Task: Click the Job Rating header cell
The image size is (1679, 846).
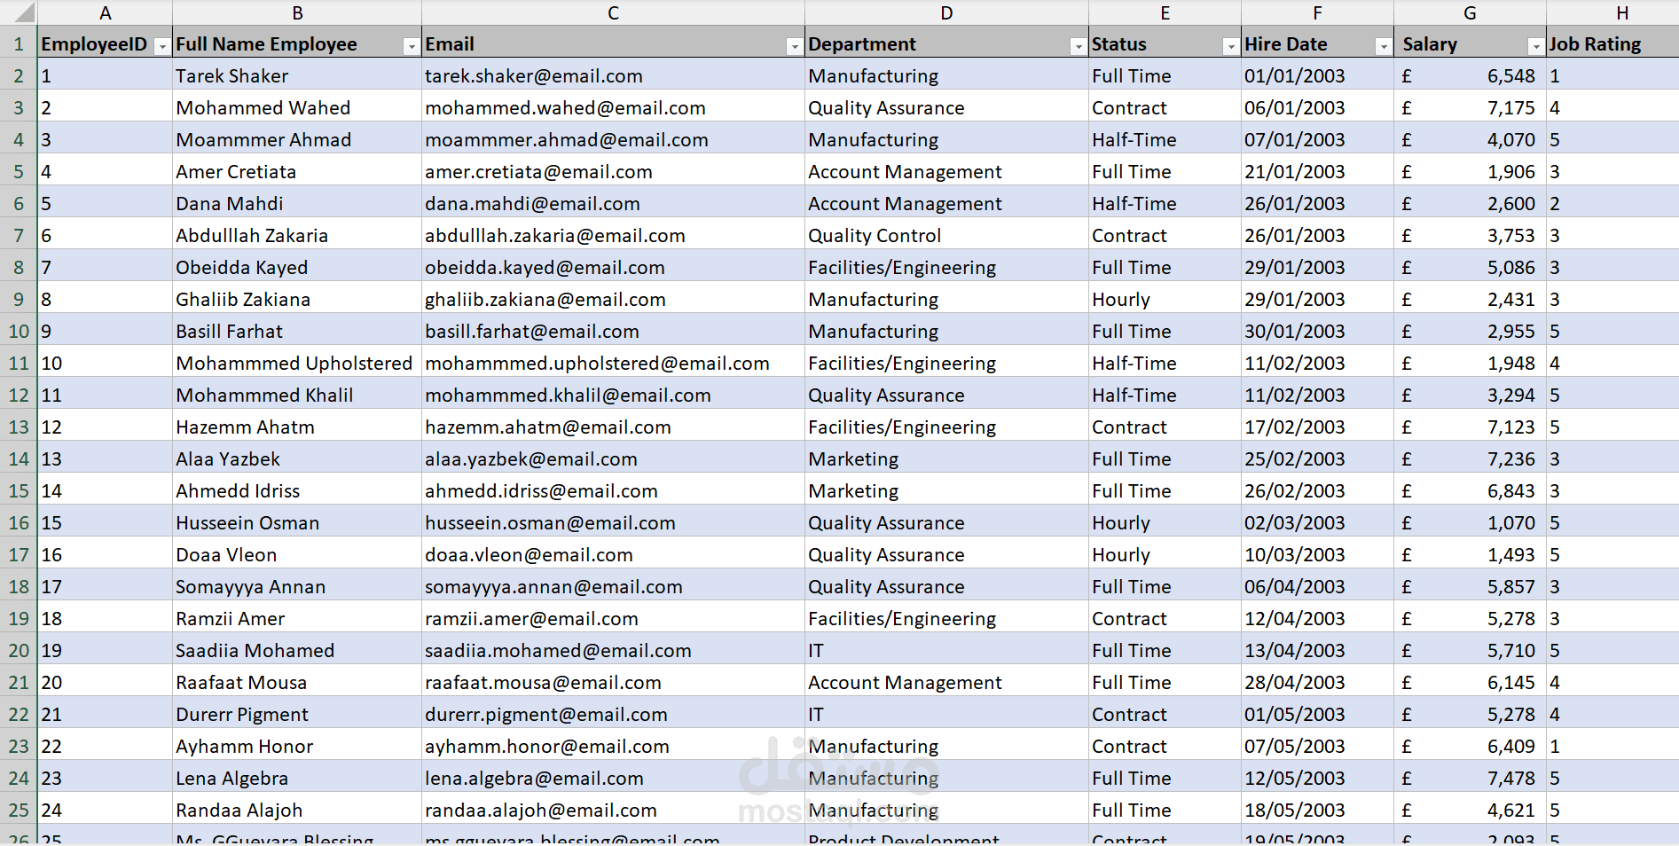Action: 1612,43
